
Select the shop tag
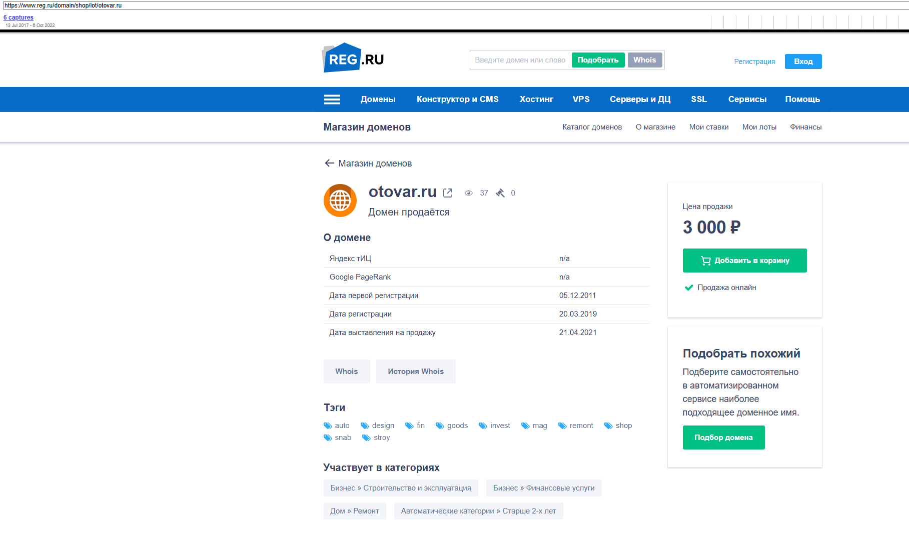tap(624, 425)
